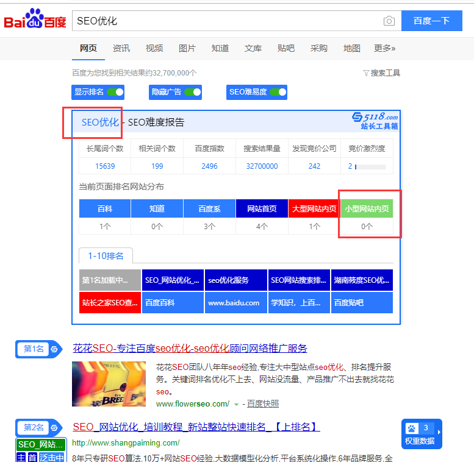
Task: Click 相关词个数 value 199
Action: click(157, 166)
